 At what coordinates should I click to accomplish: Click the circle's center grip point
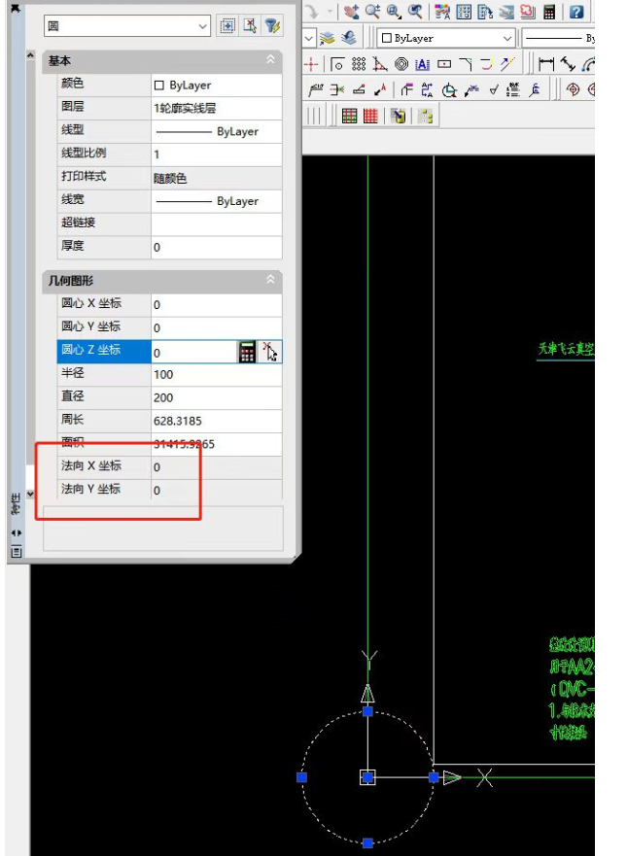coord(367,777)
